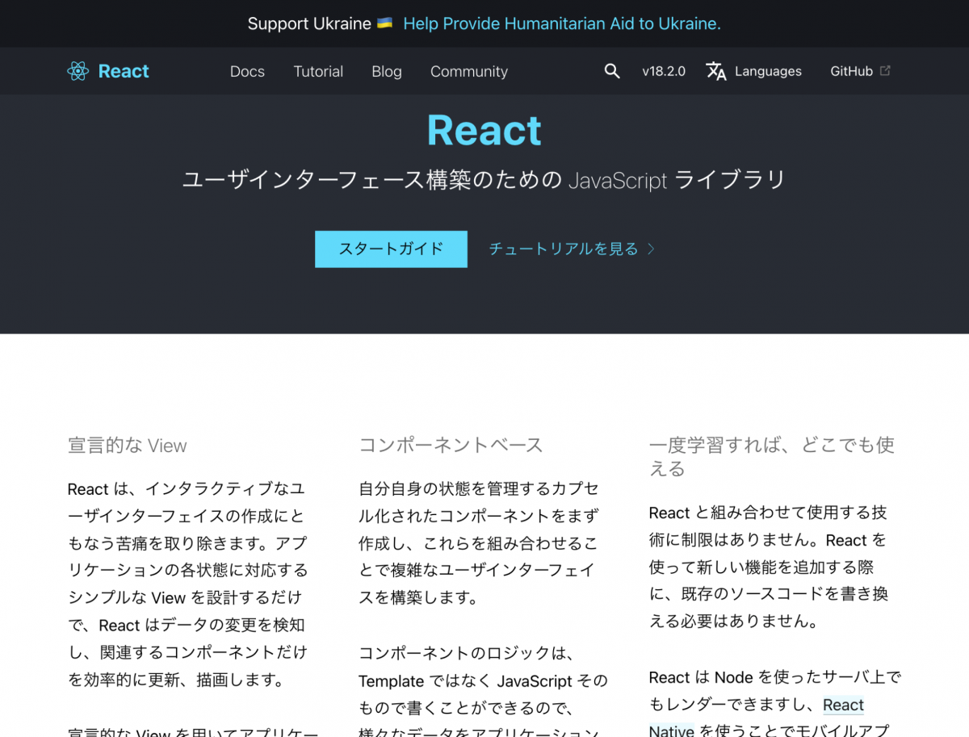Click the 宣言的な View section heading
Screen dimensions: 969x737
(127, 445)
